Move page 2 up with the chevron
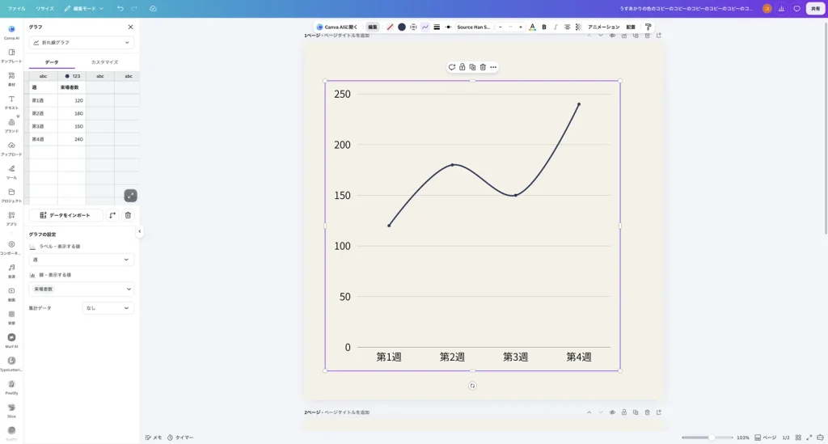Viewport: 828px width, 444px height. click(x=589, y=412)
